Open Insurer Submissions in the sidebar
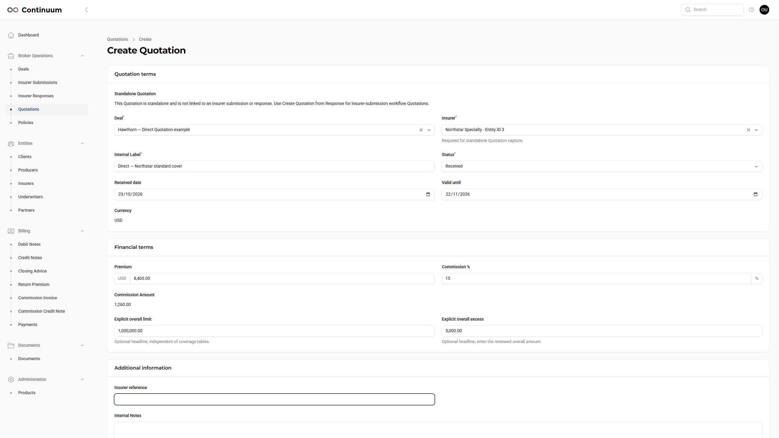Viewport: 779px width, 438px height. point(38,82)
